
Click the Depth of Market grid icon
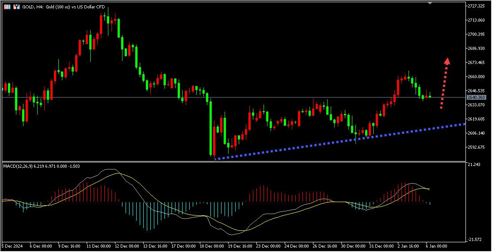click(x=8, y=7)
